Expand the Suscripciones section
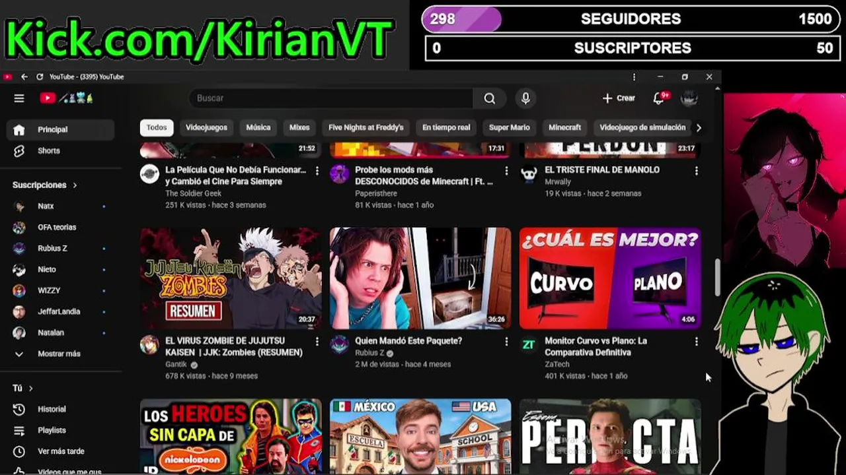 [45, 185]
